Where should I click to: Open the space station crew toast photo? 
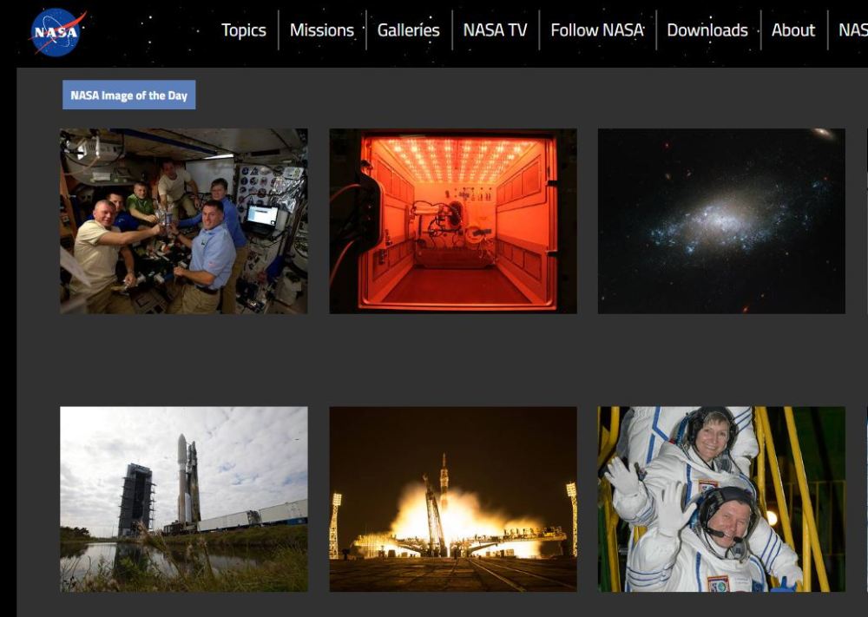(x=183, y=221)
